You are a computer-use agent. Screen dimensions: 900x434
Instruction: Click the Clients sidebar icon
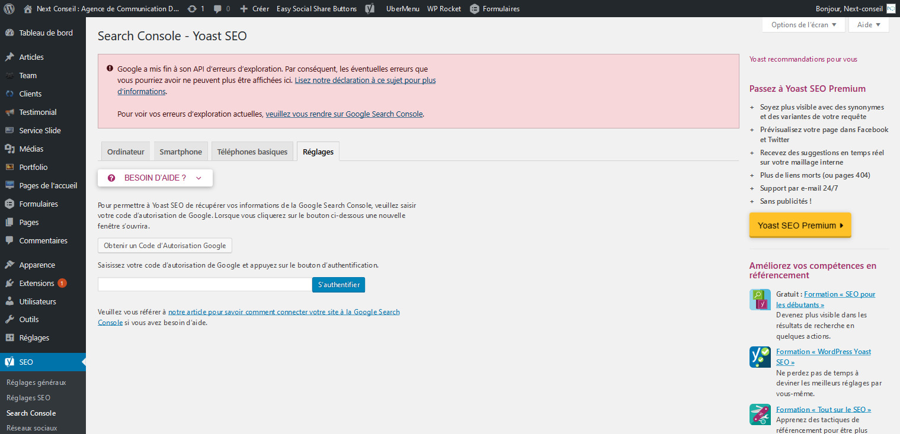[x=9, y=94]
